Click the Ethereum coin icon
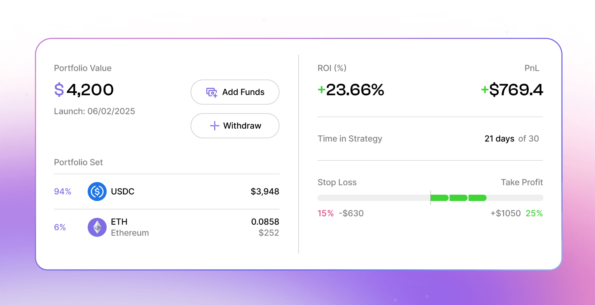595x305 pixels. (x=97, y=227)
